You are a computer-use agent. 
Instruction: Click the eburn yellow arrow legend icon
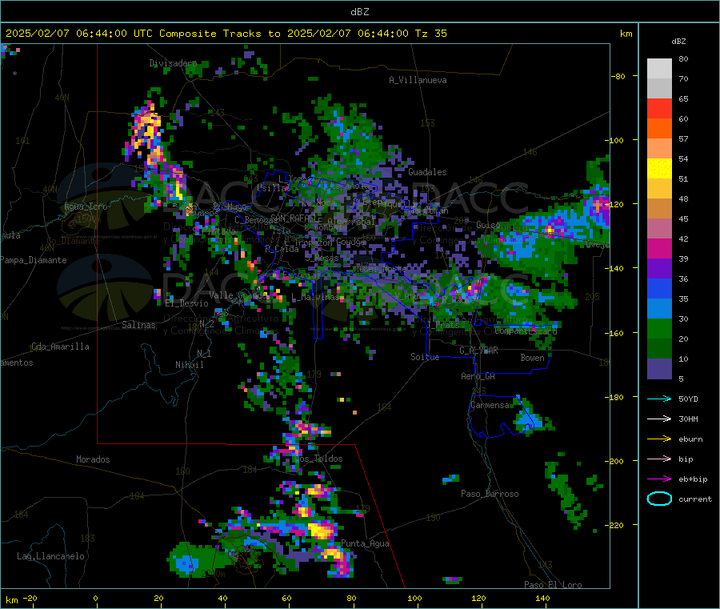click(x=659, y=439)
